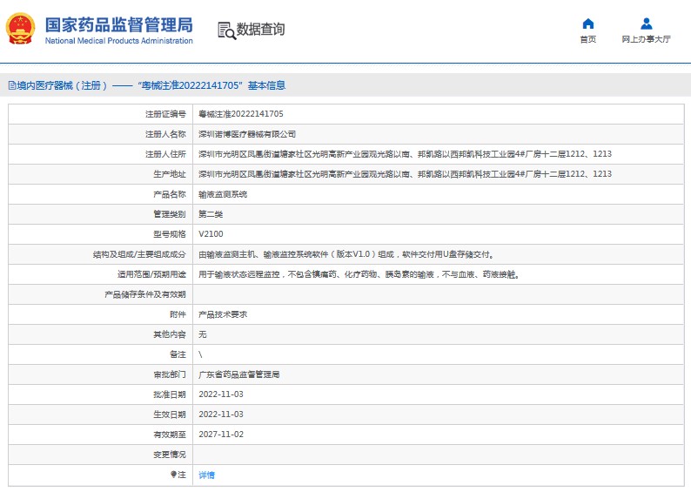Click 国家药品监督管理局 title text

coord(119,25)
